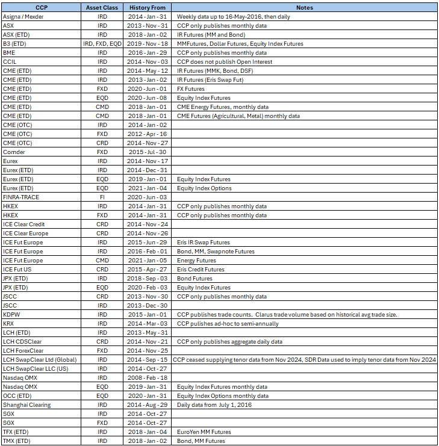Click the note 'Eris Credit Futures'
Image resolution: width=439 pixels, height=446 pixels.
(305, 270)
